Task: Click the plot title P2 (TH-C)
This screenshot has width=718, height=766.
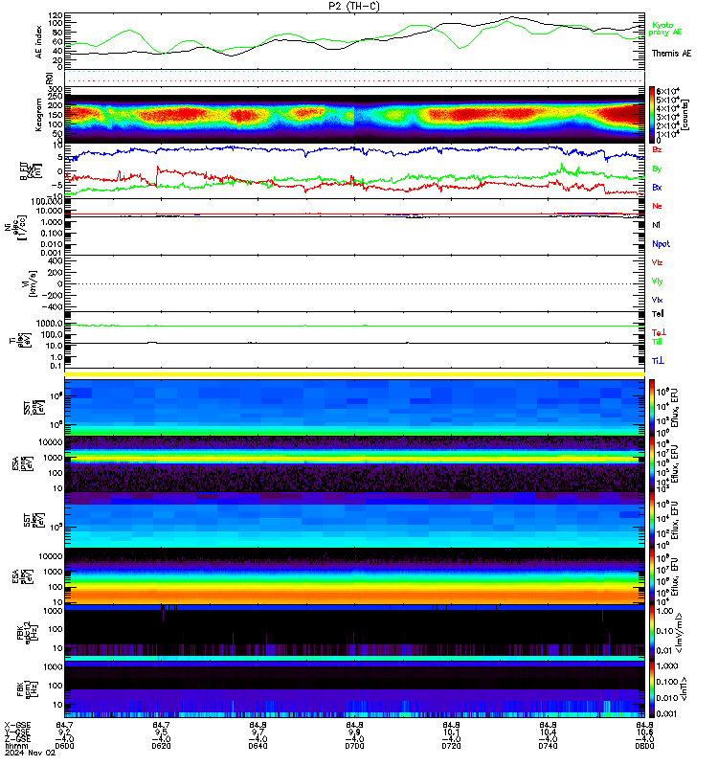Action: coord(354,6)
